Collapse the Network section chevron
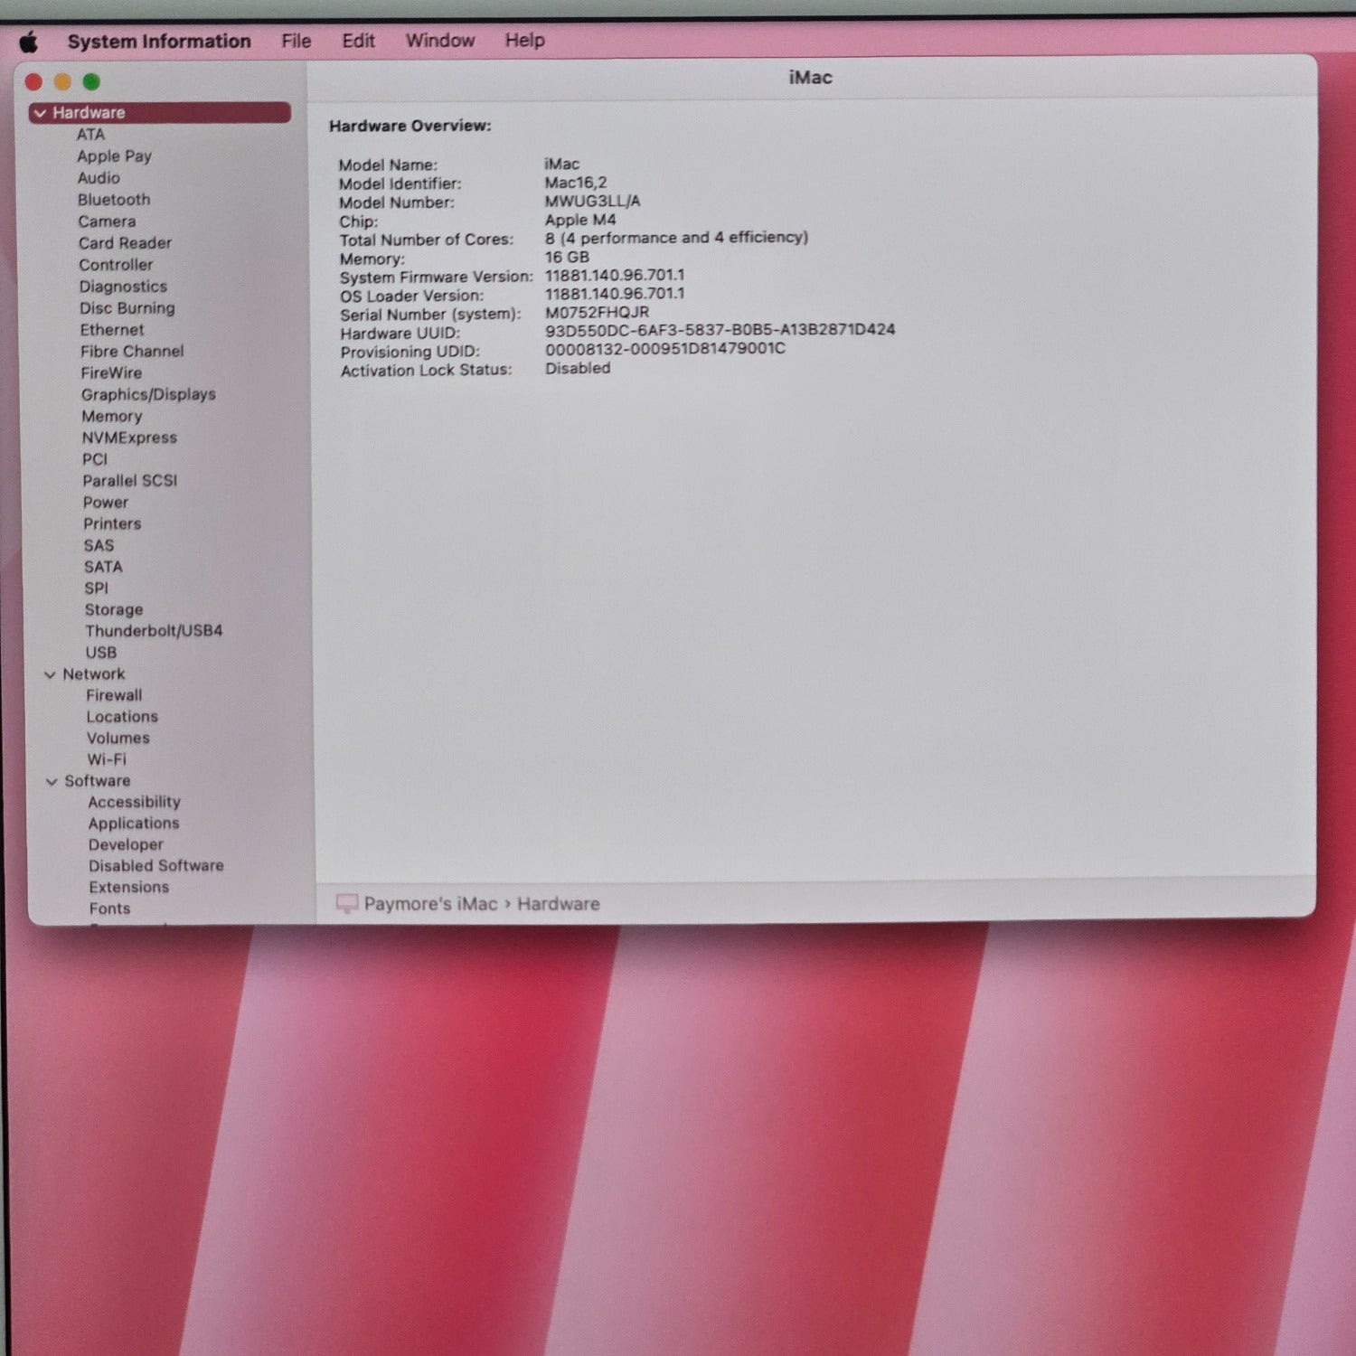 (50, 674)
